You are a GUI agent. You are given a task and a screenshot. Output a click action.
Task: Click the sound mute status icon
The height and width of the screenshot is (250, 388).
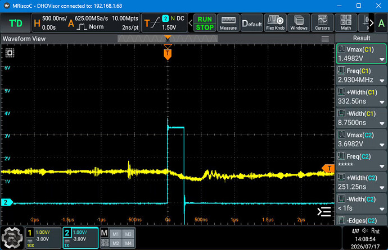point(365,231)
